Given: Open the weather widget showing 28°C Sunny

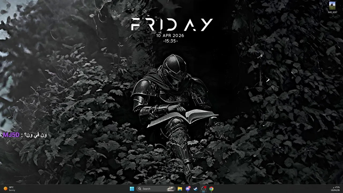Looking at the screenshot, I should (9, 189).
